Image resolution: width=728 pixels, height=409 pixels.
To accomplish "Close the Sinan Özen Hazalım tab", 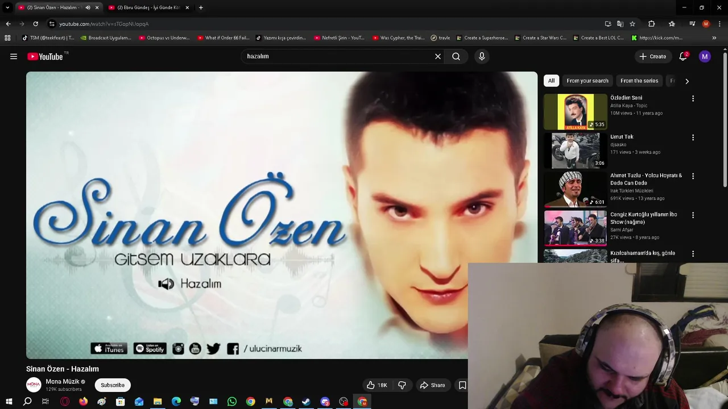I will tap(97, 7).
